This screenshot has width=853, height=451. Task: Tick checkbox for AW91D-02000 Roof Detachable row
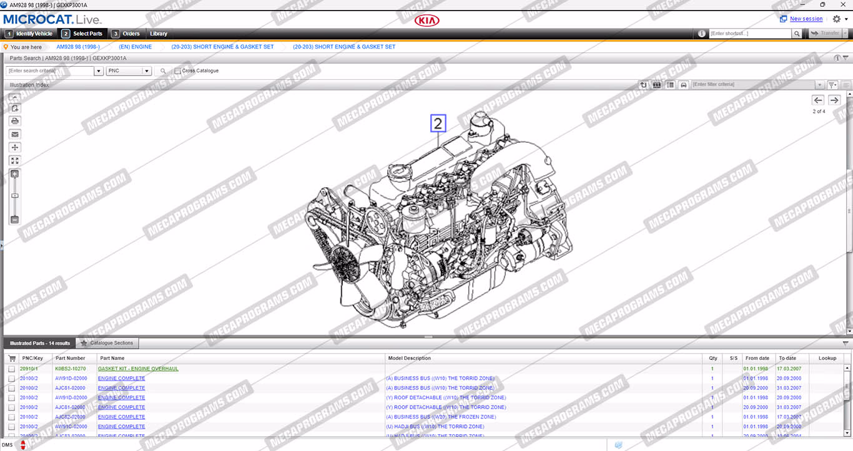12,398
